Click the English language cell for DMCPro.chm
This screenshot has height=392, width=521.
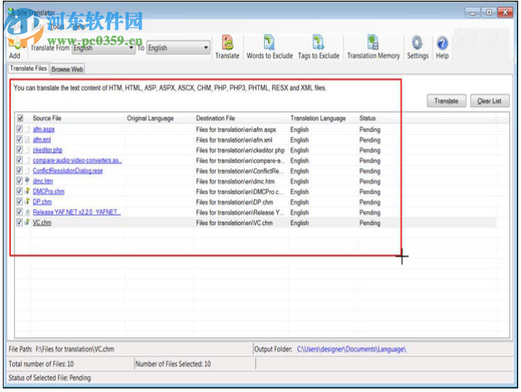tap(300, 192)
